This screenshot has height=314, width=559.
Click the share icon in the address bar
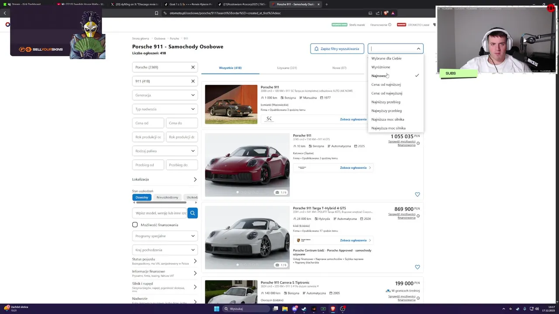378,13
